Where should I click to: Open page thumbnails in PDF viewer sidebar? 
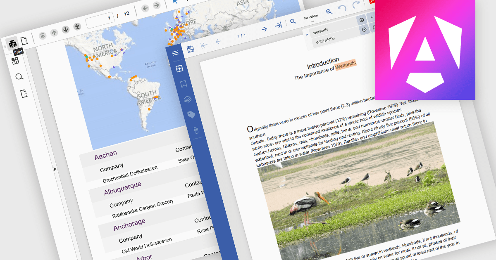pyautogui.click(x=179, y=69)
